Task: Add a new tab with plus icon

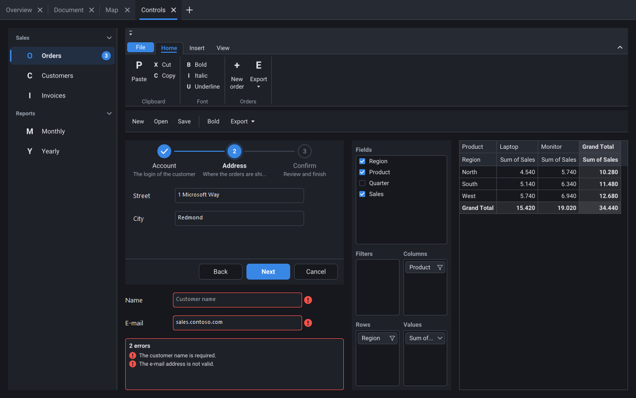Action: (189, 10)
